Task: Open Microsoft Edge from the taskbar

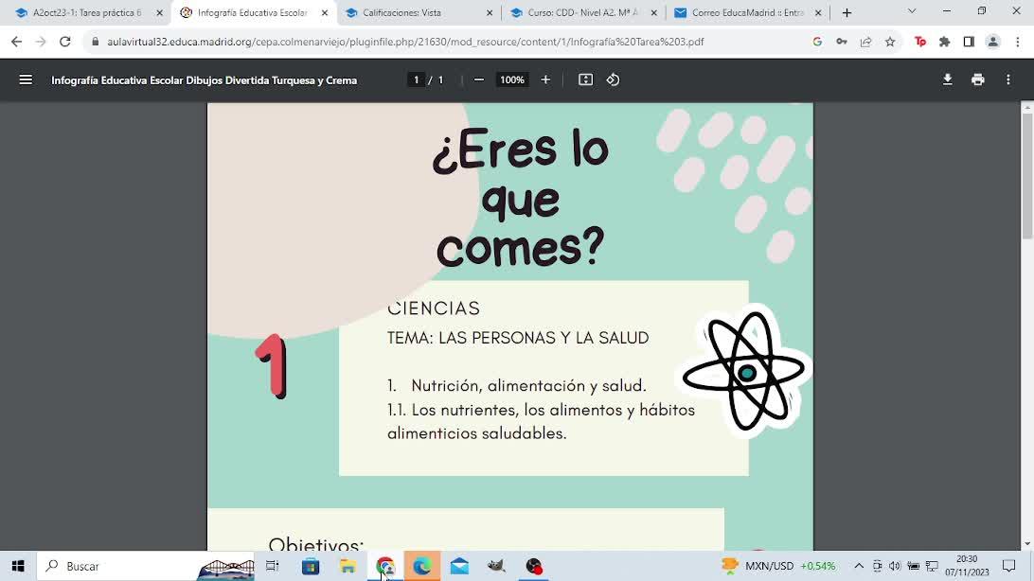Action: tap(422, 566)
